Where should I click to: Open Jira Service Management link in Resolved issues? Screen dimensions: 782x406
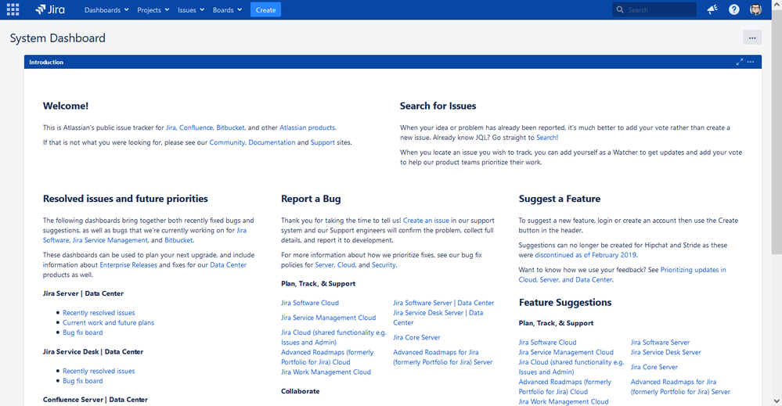(110, 240)
